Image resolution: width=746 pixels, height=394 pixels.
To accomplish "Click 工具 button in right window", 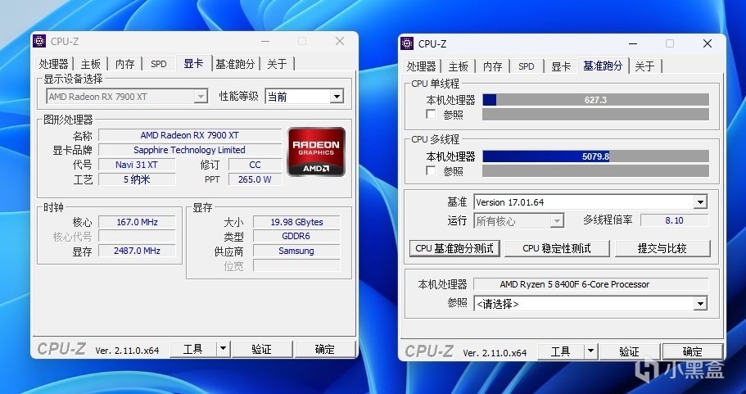I will [x=561, y=351].
